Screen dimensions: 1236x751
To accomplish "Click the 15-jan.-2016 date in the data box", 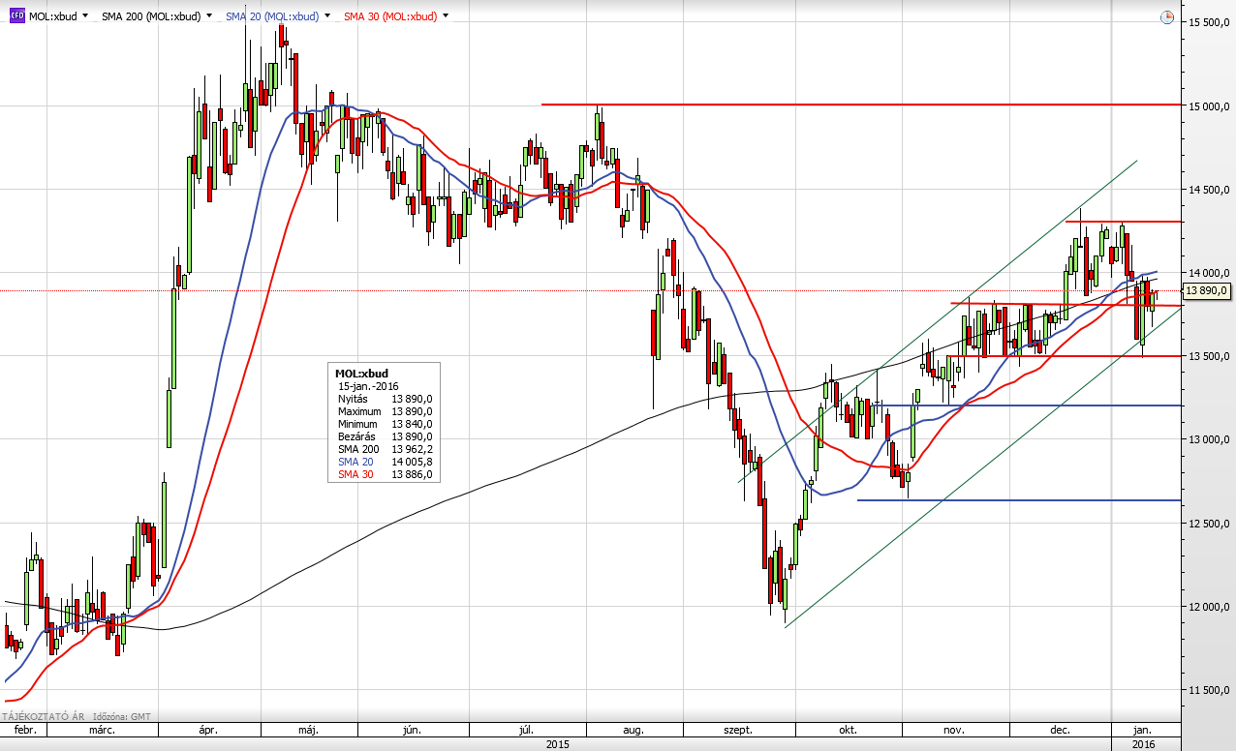I will click(x=370, y=385).
